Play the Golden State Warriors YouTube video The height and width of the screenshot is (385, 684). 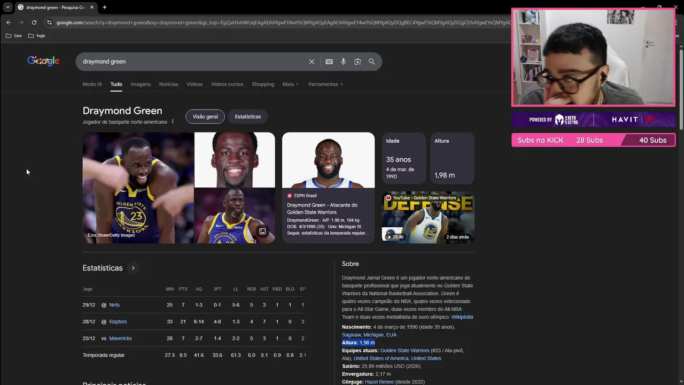pos(428,217)
